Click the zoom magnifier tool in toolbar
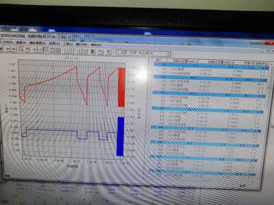 click(21, 50)
